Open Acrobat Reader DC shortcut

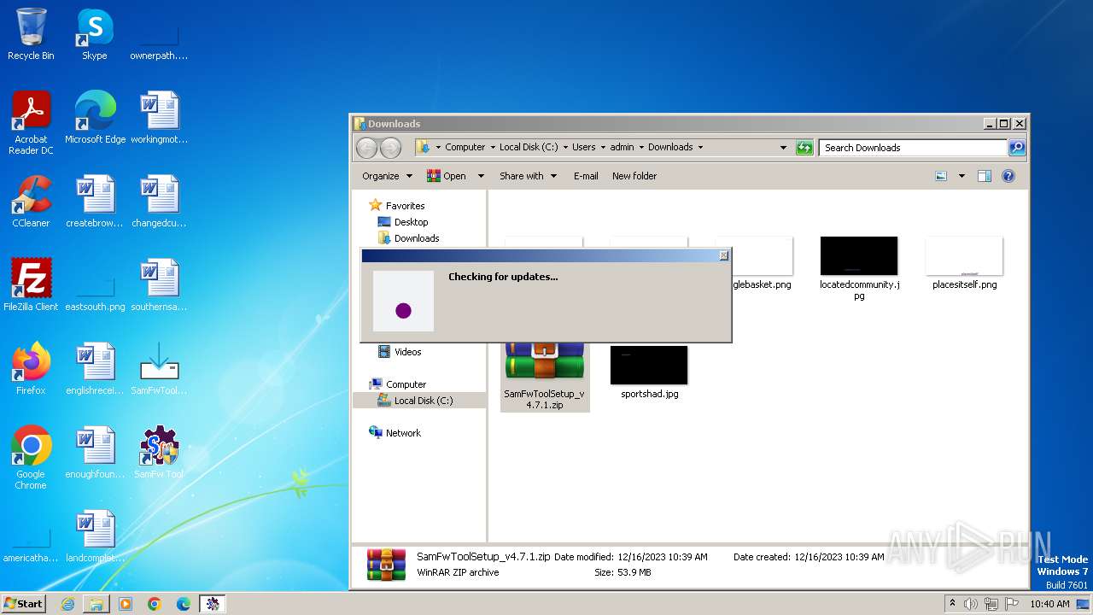pyautogui.click(x=31, y=123)
